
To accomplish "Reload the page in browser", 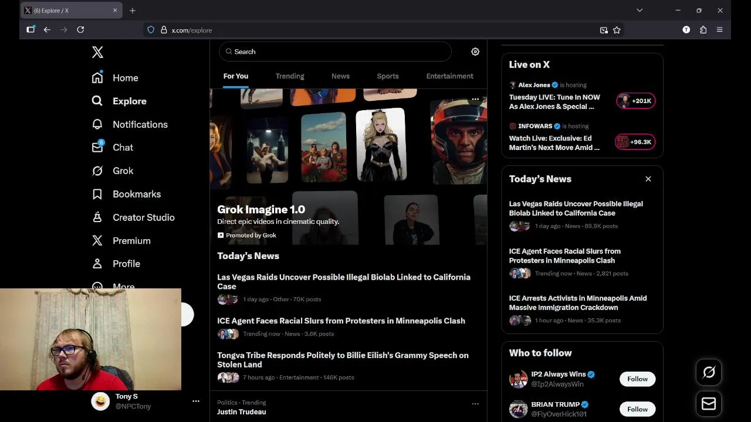I will (x=80, y=30).
